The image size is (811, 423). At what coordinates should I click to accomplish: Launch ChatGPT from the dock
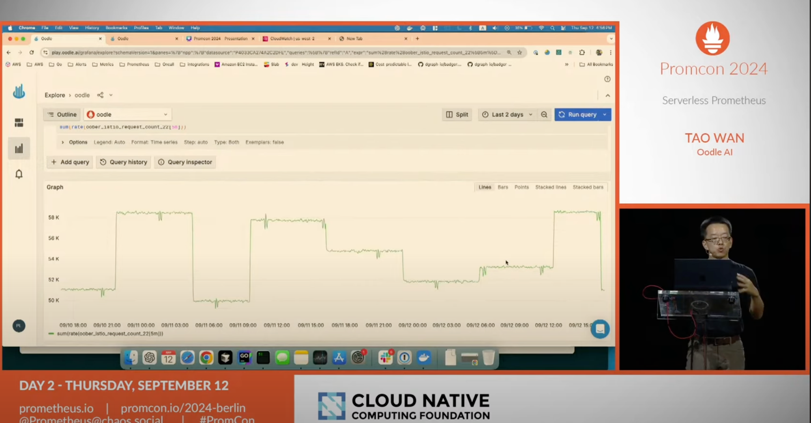click(150, 357)
